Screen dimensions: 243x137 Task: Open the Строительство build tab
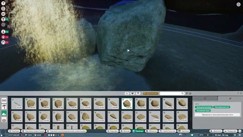coord(167,131)
